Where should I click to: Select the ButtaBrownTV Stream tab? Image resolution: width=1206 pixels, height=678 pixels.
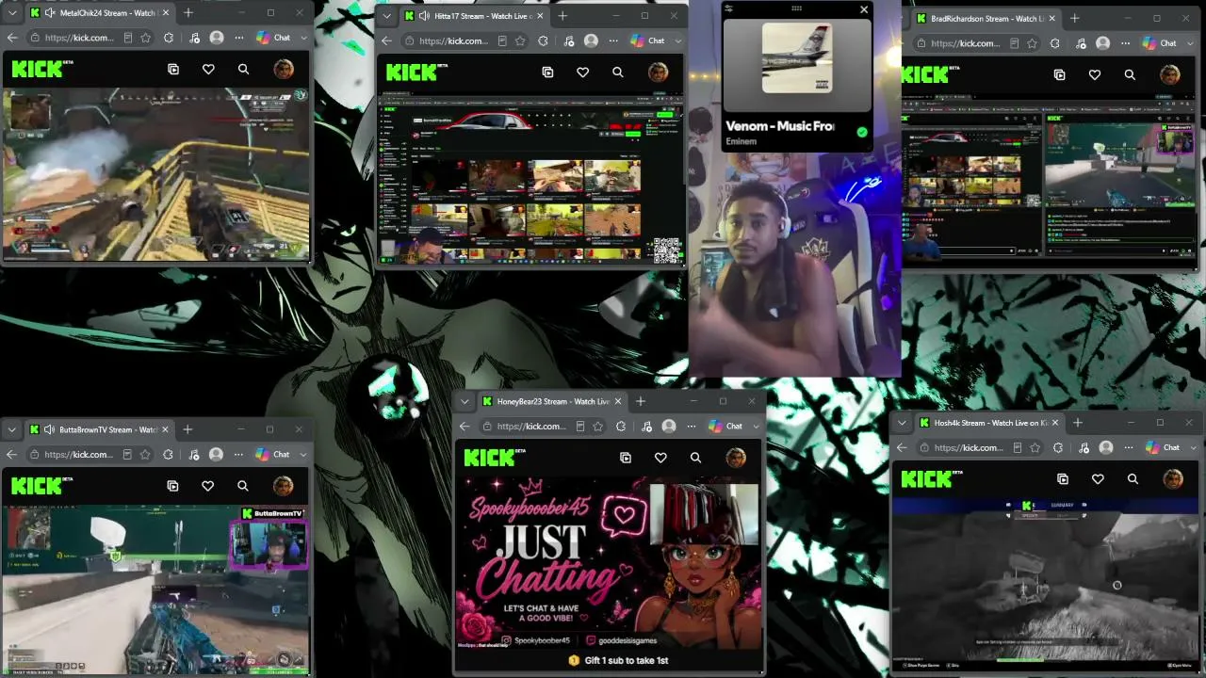(x=100, y=429)
